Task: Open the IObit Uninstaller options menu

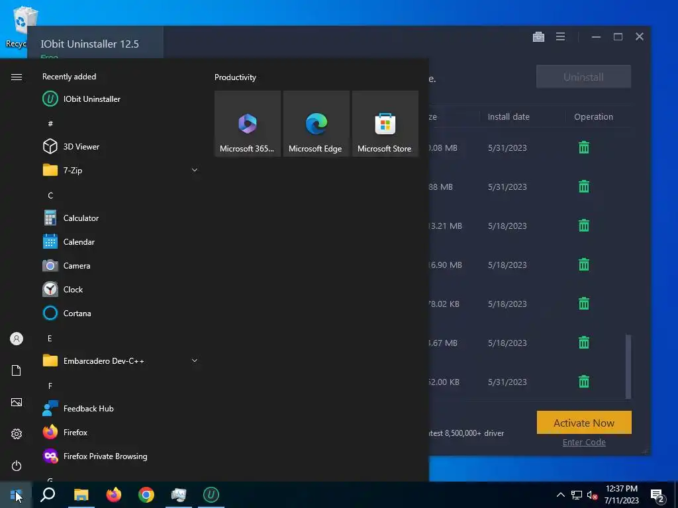Action: click(x=560, y=37)
